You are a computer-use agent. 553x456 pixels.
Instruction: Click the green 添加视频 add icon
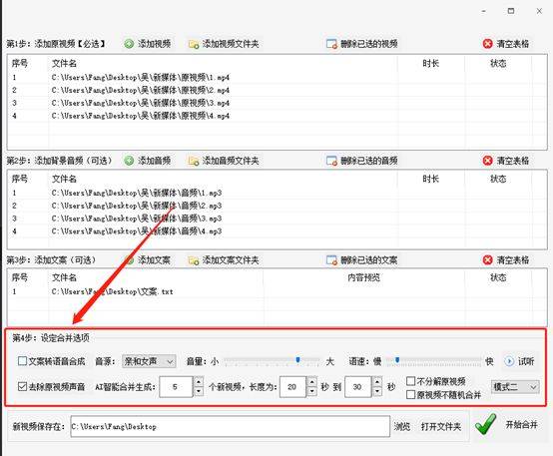[129, 44]
